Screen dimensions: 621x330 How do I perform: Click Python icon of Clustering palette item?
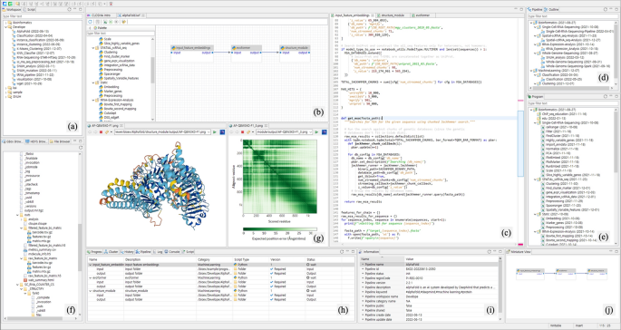[x=102, y=53]
